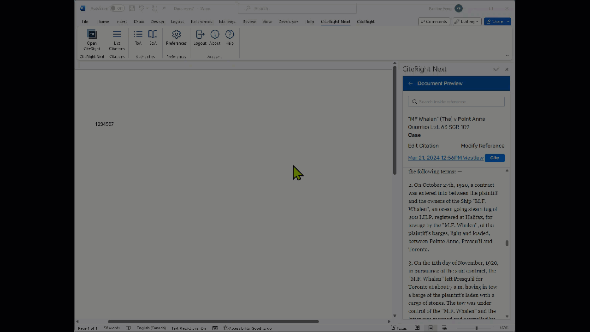Open spelling check status bar icon
Viewport: 590px width, 332px height.
click(x=128, y=328)
